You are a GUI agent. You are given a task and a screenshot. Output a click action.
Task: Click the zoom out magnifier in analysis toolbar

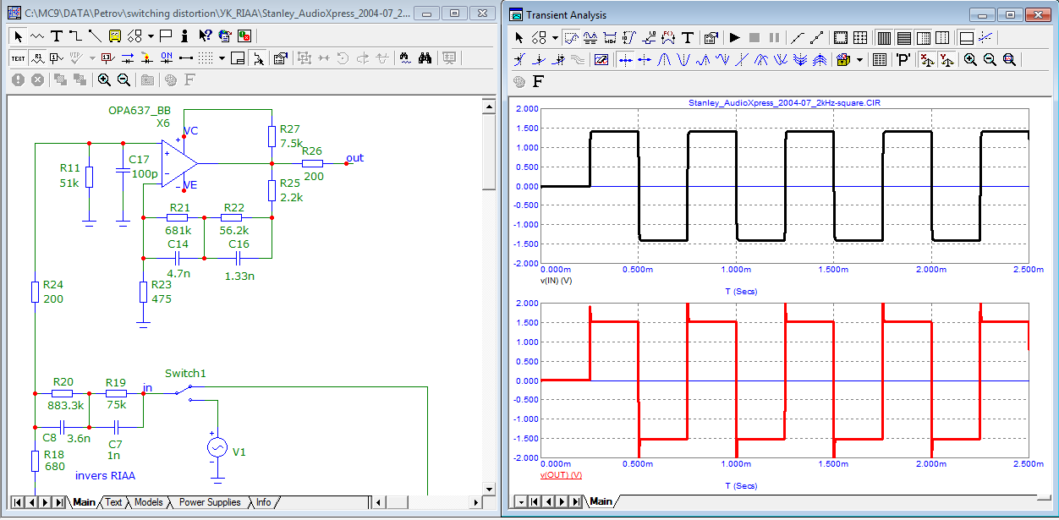990,59
